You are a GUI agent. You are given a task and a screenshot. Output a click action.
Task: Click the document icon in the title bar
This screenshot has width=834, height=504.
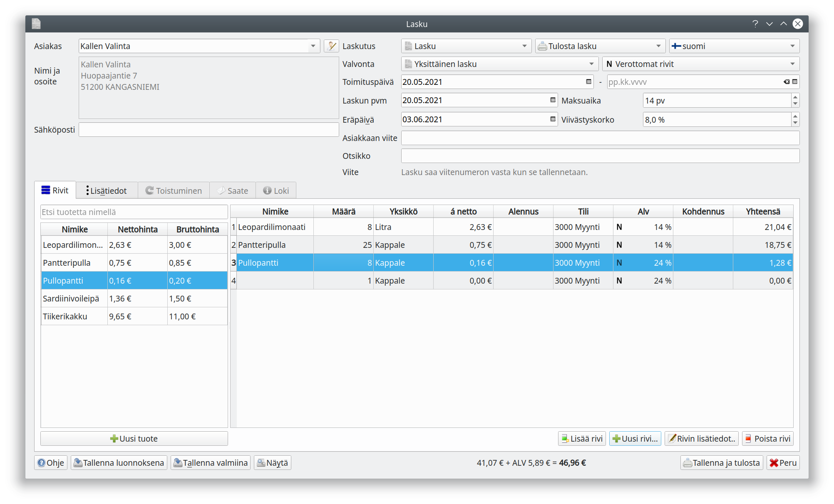36,24
